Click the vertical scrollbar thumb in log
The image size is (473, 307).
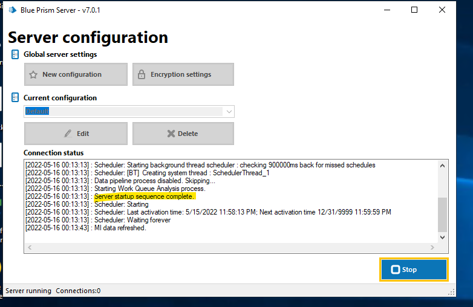[442, 214]
